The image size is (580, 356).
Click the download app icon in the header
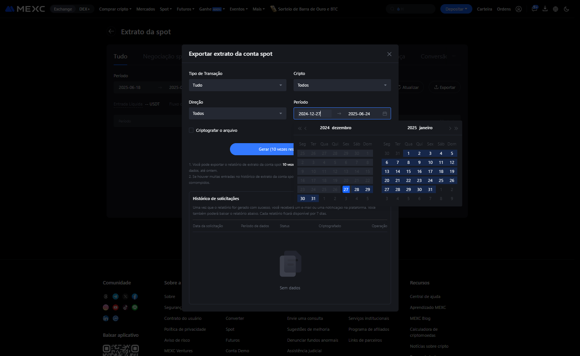click(x=545, y=9)
